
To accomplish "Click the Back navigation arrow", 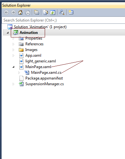I will 6,12.
